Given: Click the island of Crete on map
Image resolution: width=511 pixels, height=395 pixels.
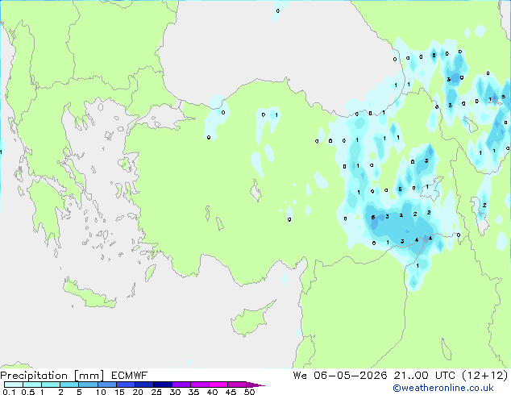Looking at the screenshot, I should tap(89, 296).
